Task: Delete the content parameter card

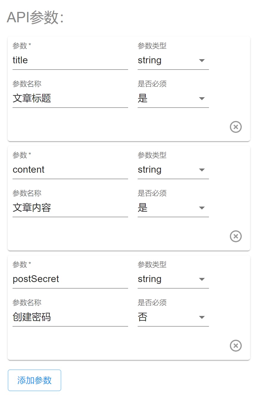Action: [x=236, y=236]
